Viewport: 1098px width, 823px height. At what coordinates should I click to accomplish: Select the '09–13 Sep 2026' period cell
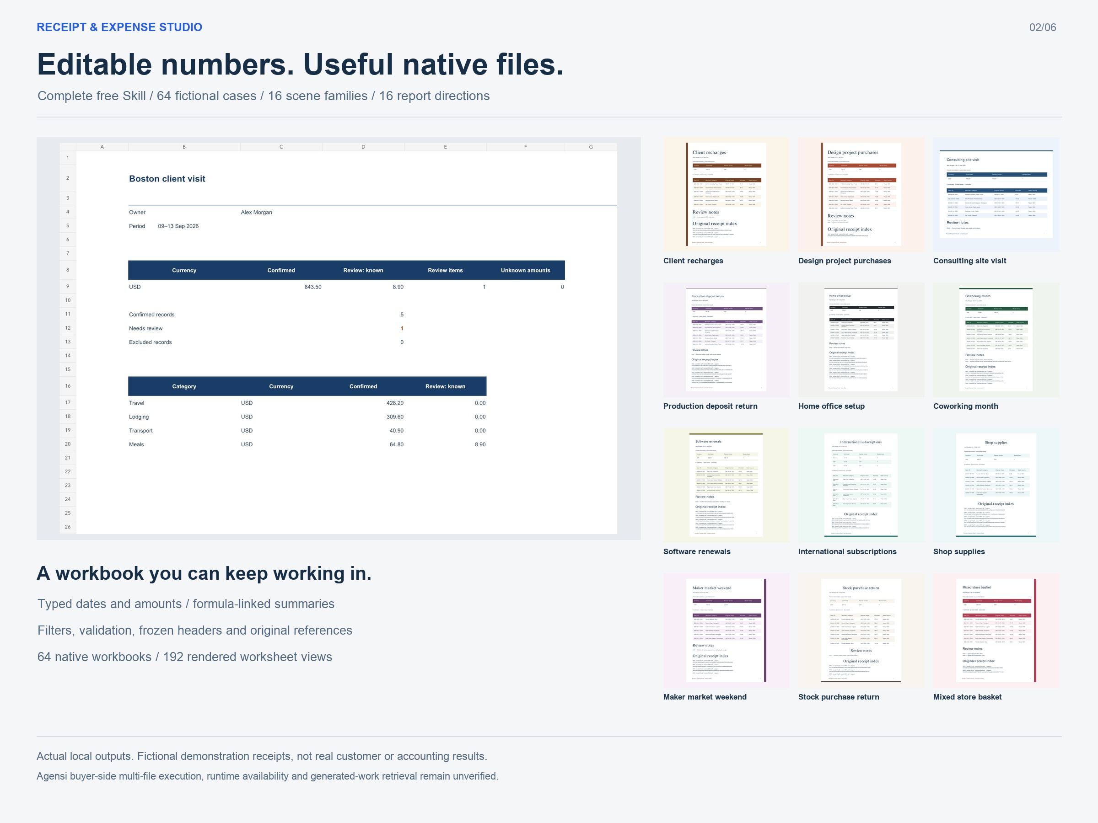coord(178,226)
